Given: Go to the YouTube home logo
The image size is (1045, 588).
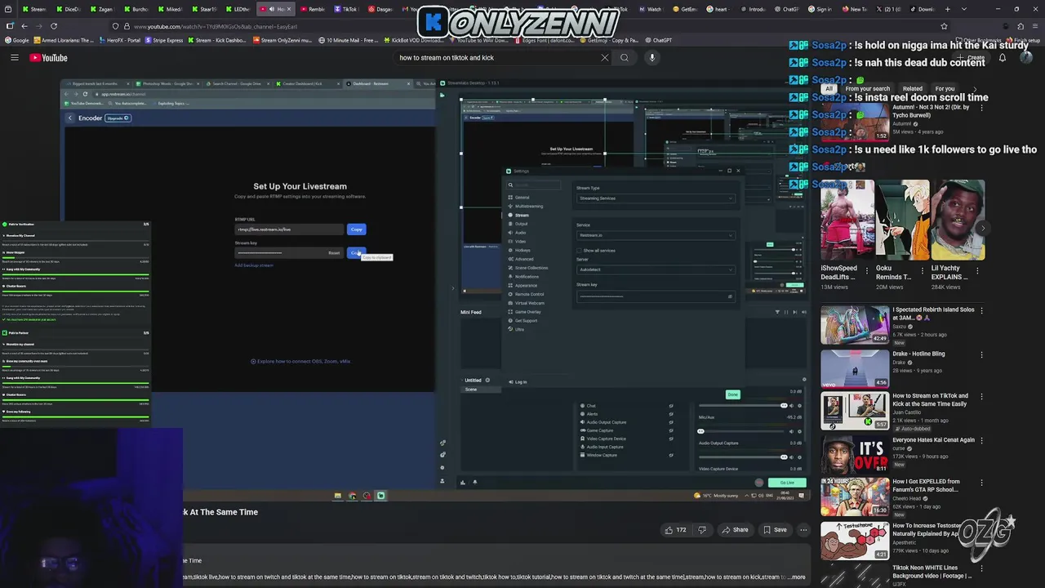Looking at the screenshot, I should [48, 57].
